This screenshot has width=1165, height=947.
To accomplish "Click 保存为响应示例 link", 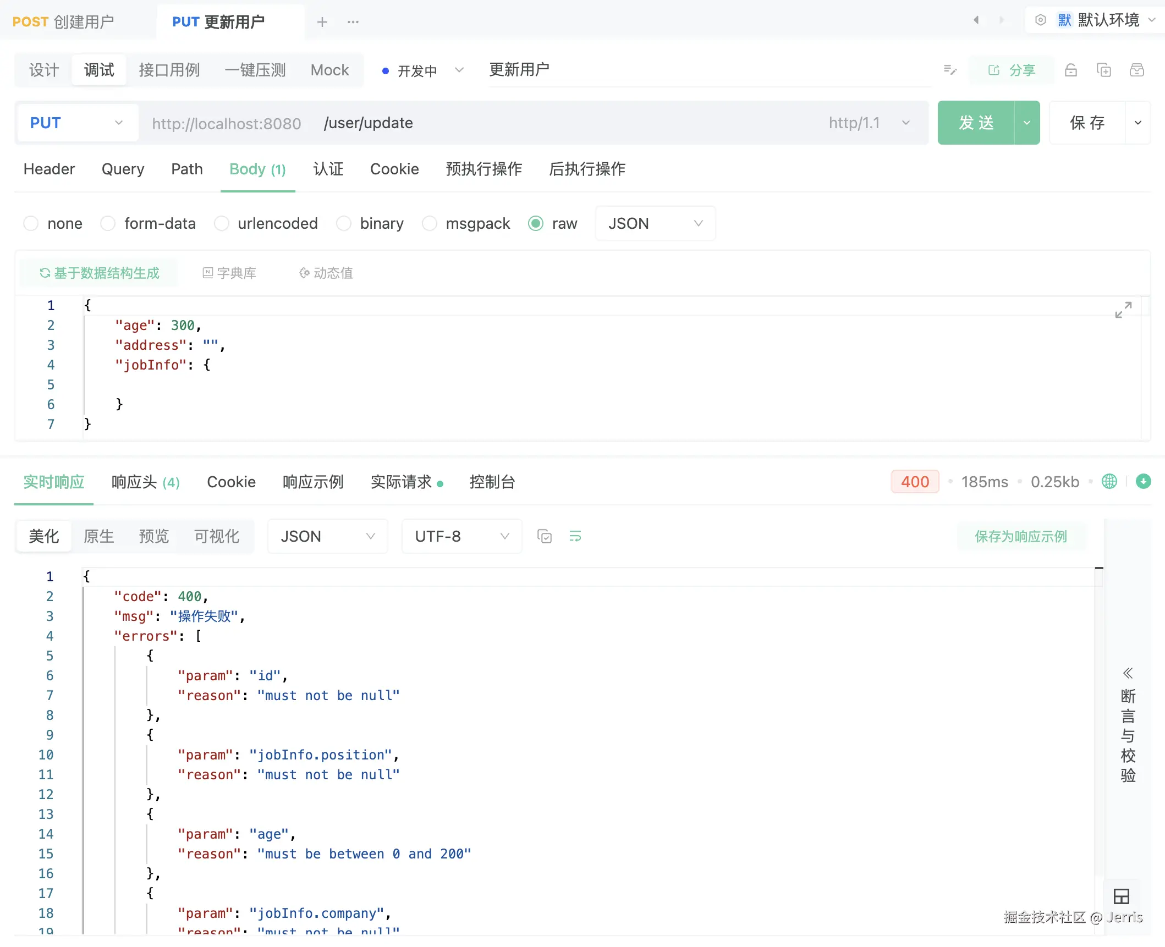I will click(1020, 536).
